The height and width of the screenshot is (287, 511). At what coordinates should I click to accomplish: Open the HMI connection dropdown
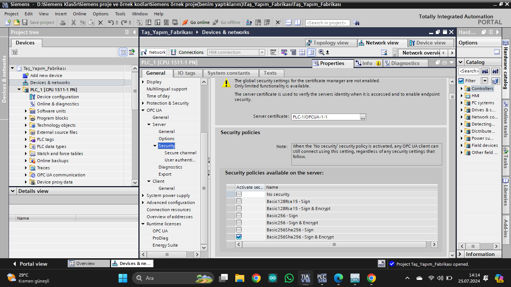coord(262,52)
